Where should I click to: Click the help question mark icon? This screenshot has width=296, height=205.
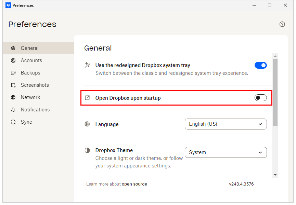(282, 24)
